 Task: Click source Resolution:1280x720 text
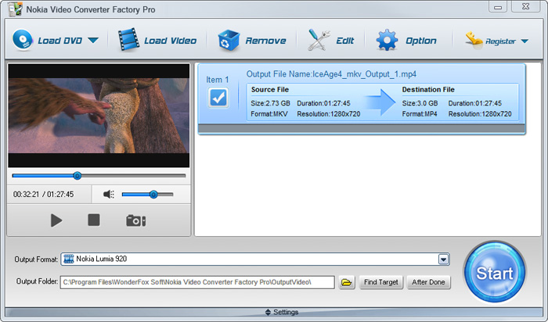tap(329, 114)
